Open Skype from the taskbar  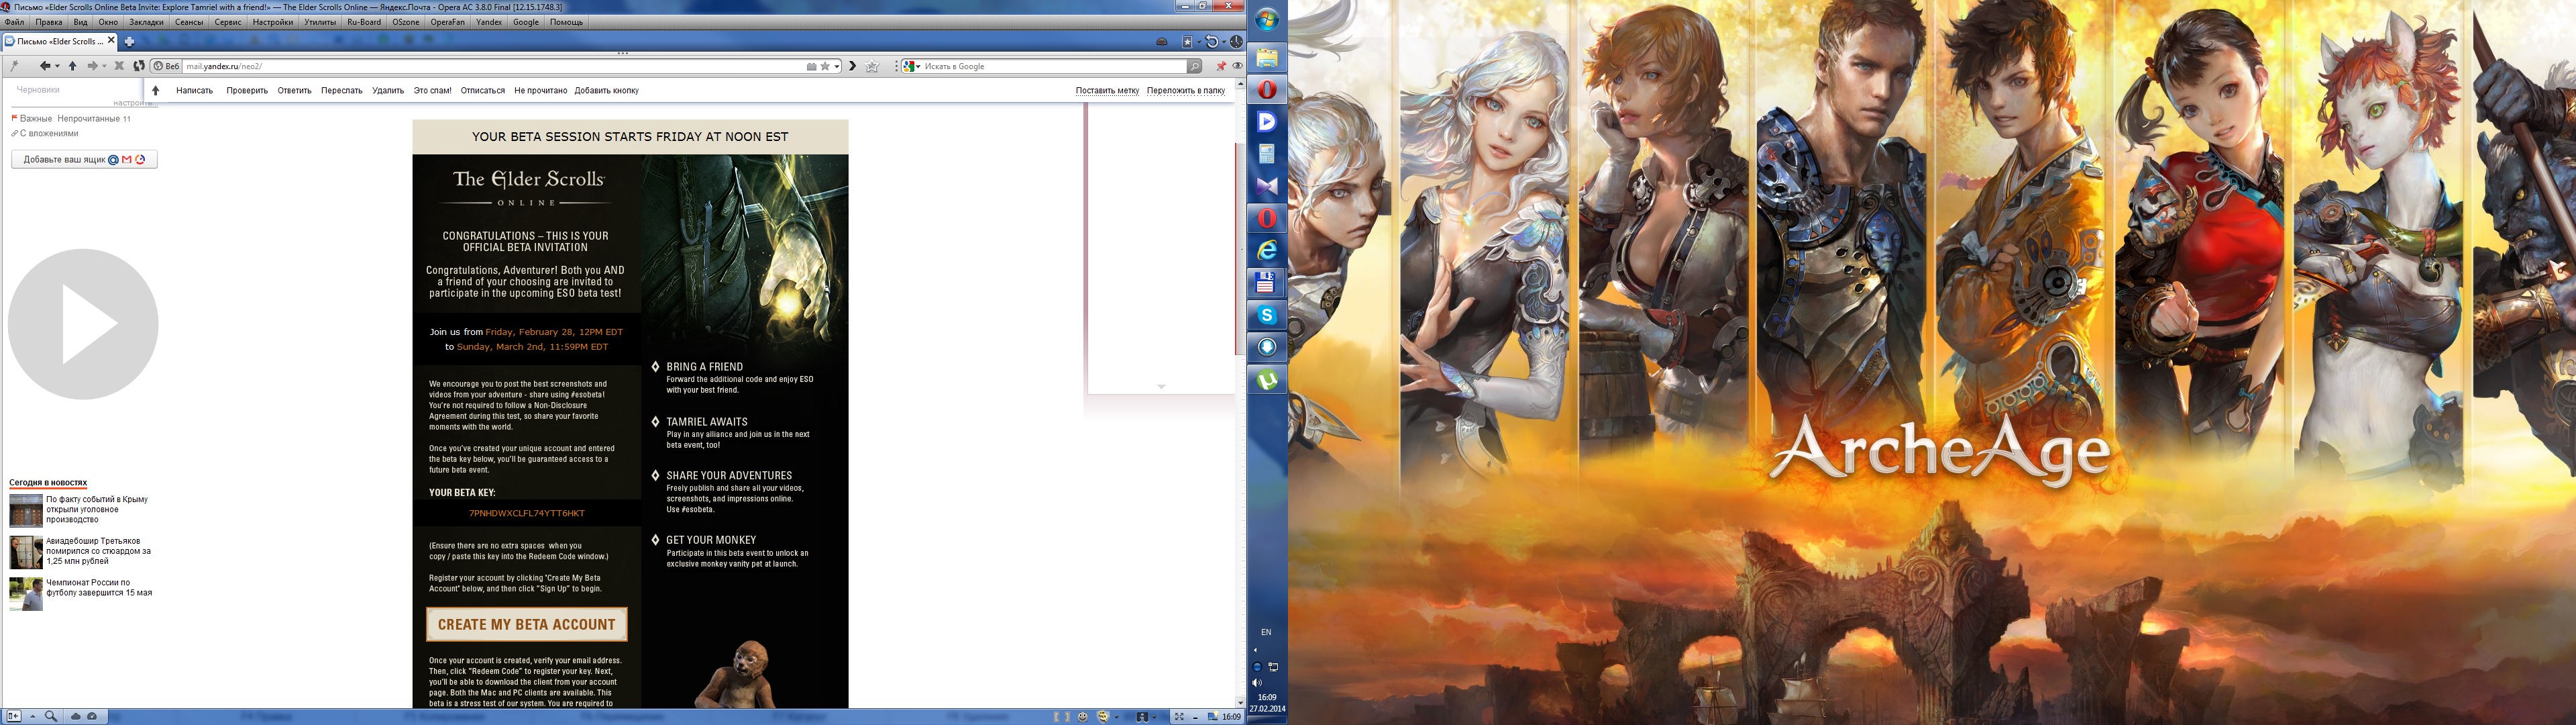click(x=1267, y=314)
